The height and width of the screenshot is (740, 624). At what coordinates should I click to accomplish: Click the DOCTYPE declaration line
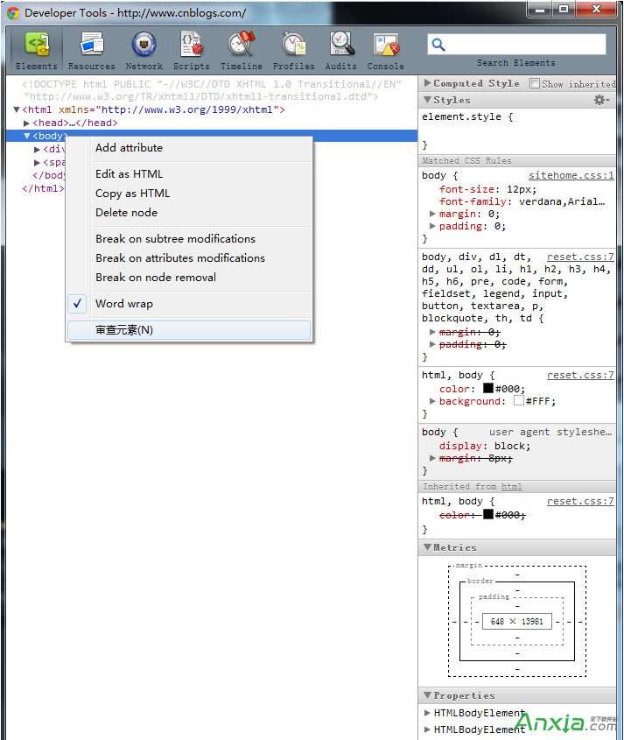tap(211, 90)
